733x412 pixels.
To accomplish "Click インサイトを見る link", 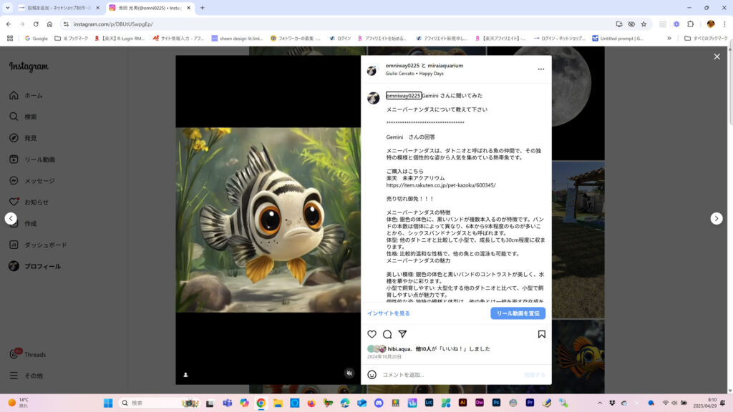I will pos(389,313).
